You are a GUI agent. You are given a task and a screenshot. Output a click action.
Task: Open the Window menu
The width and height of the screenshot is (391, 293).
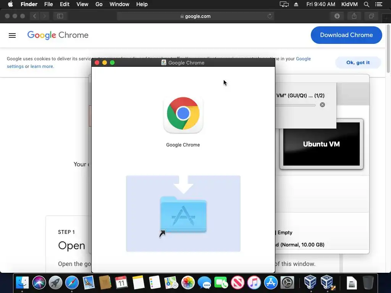pos(120,4)
